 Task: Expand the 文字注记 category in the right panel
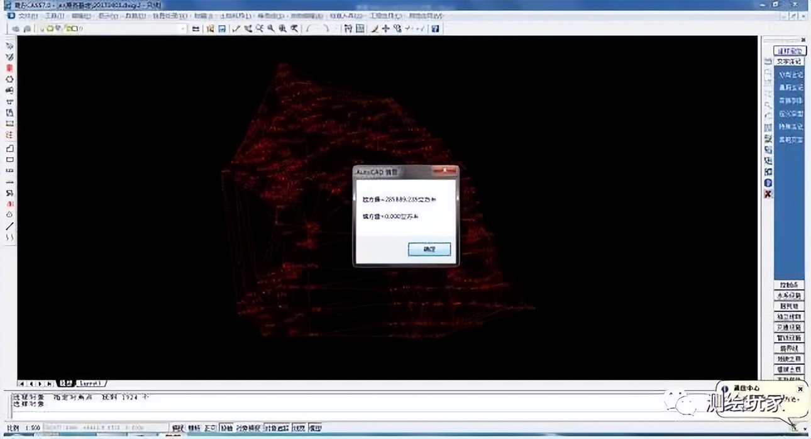789,62
